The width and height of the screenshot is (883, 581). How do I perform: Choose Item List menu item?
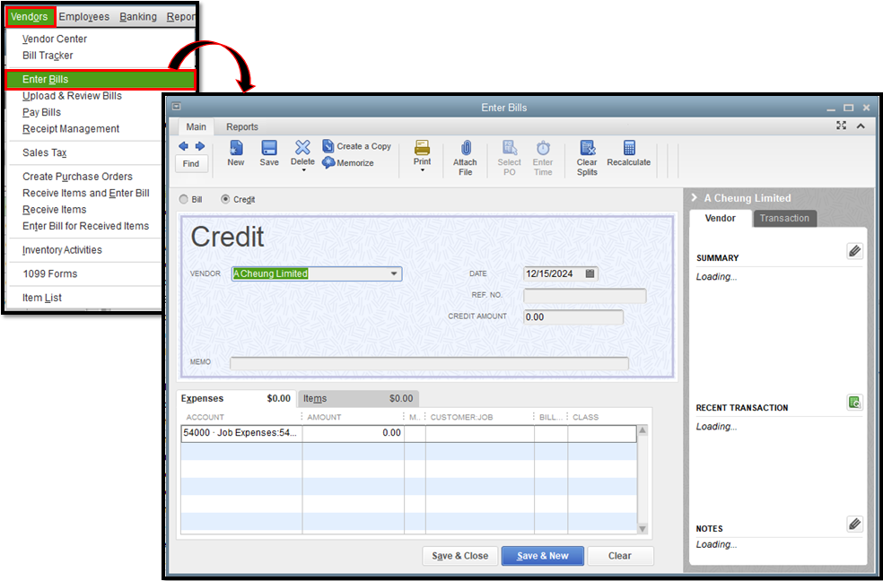coord(42,298)
